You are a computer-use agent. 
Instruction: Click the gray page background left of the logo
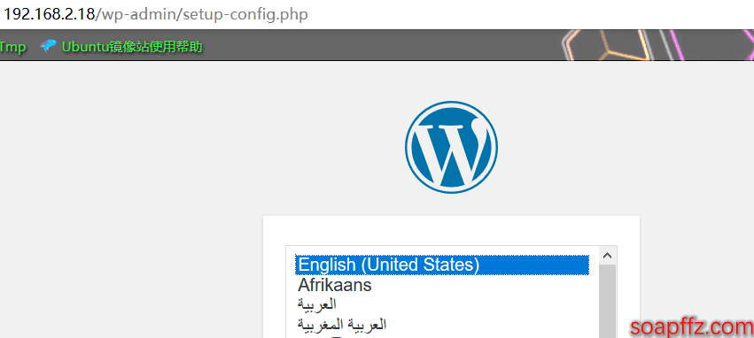point(192,144)
